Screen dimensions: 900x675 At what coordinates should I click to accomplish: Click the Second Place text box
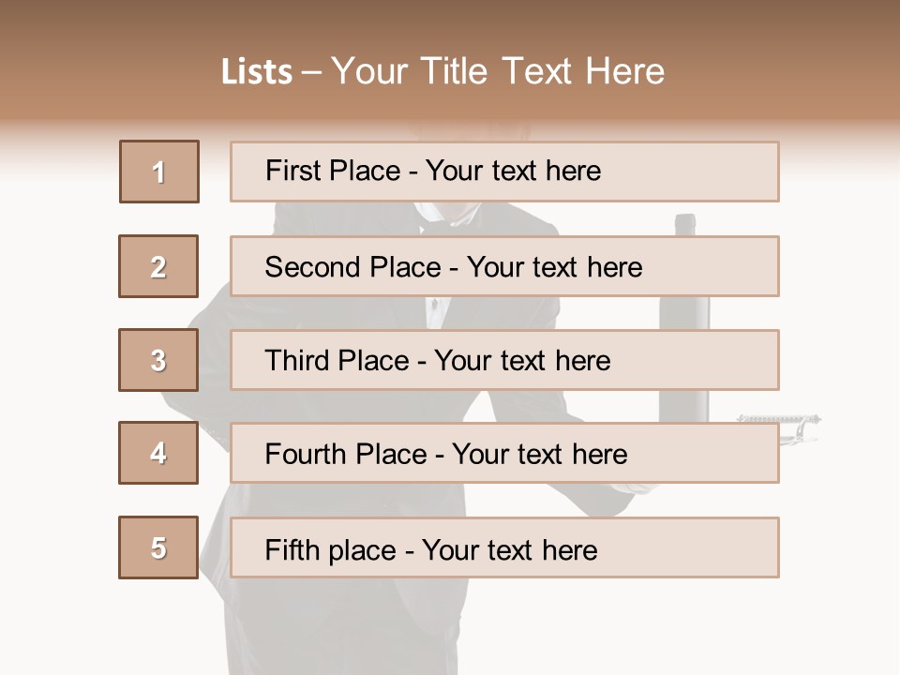(504, 266)
